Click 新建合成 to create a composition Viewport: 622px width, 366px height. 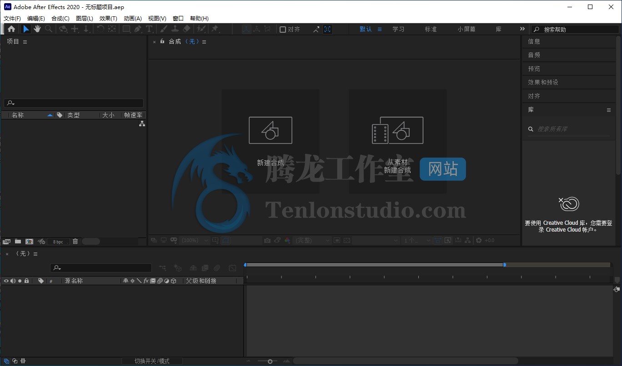click(271, 141)
